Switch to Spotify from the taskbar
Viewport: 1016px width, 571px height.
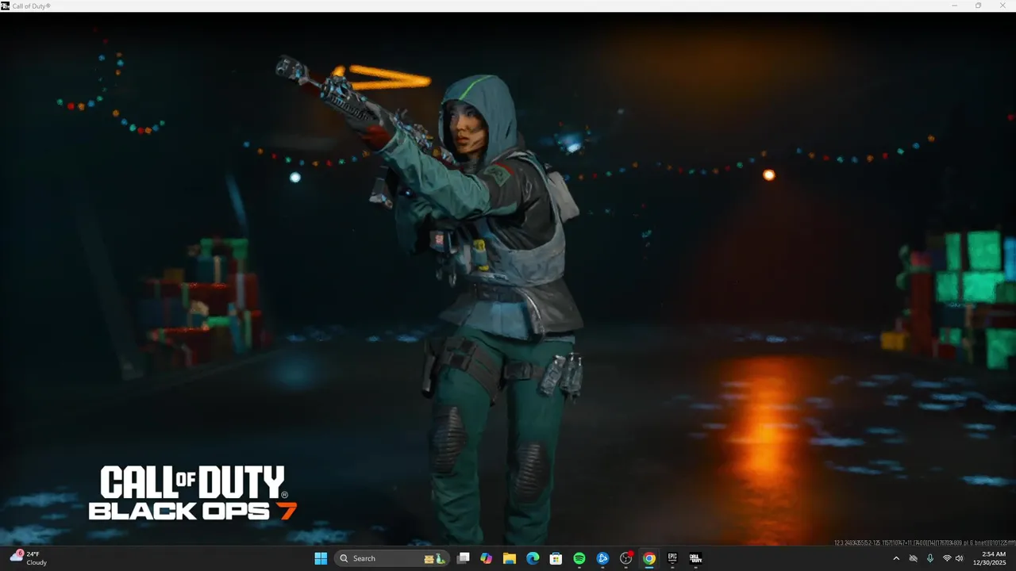(579, 558)
